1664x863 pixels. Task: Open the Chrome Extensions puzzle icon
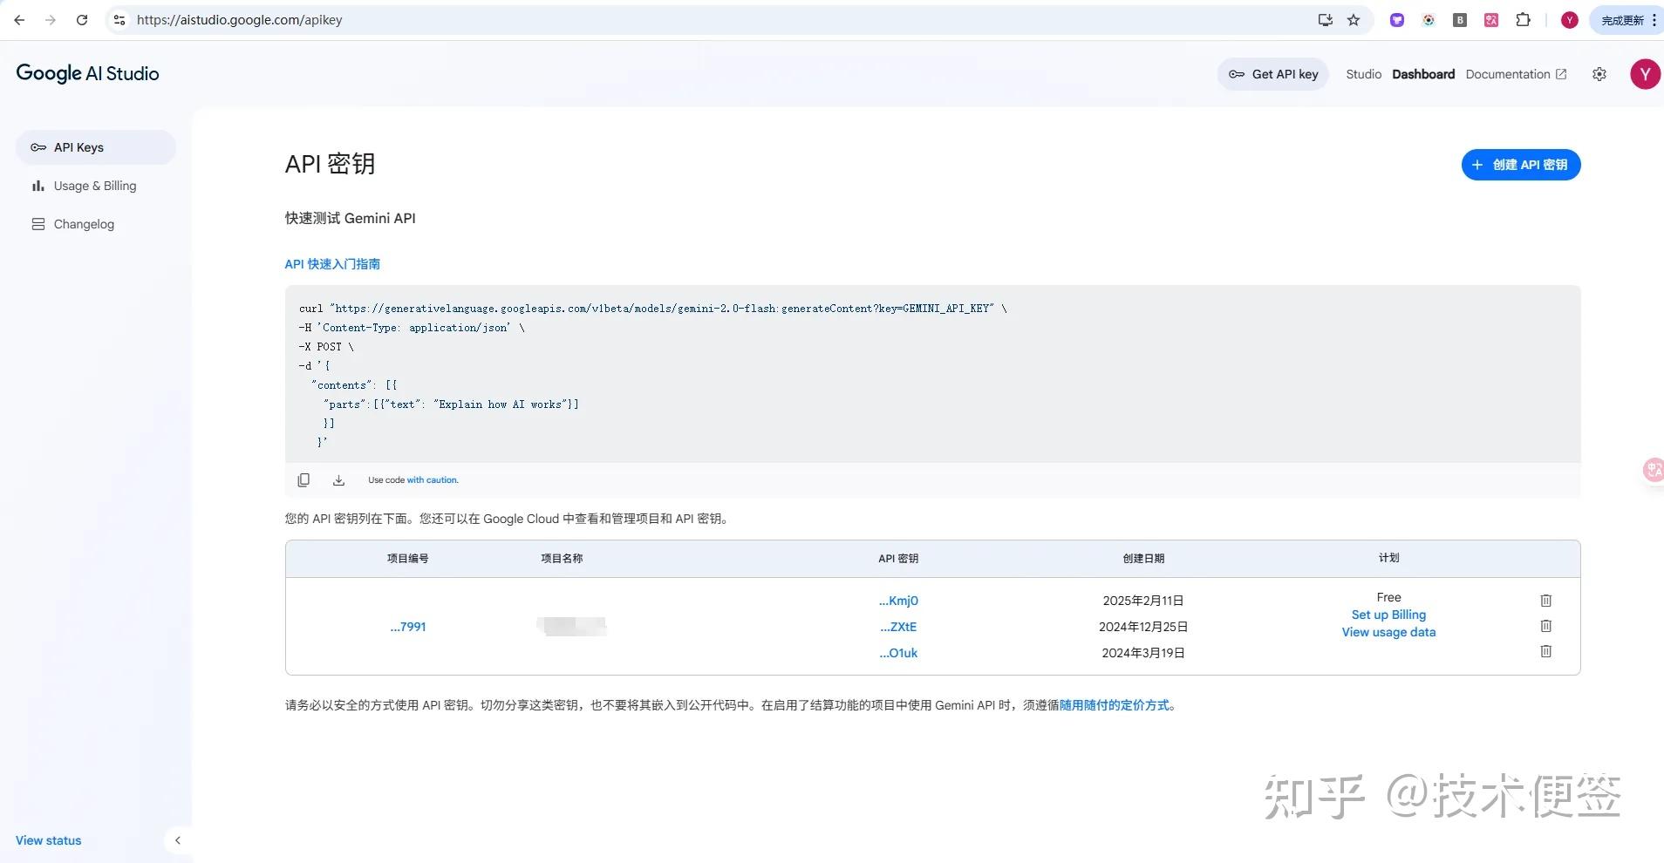(x=1524, y=19)
